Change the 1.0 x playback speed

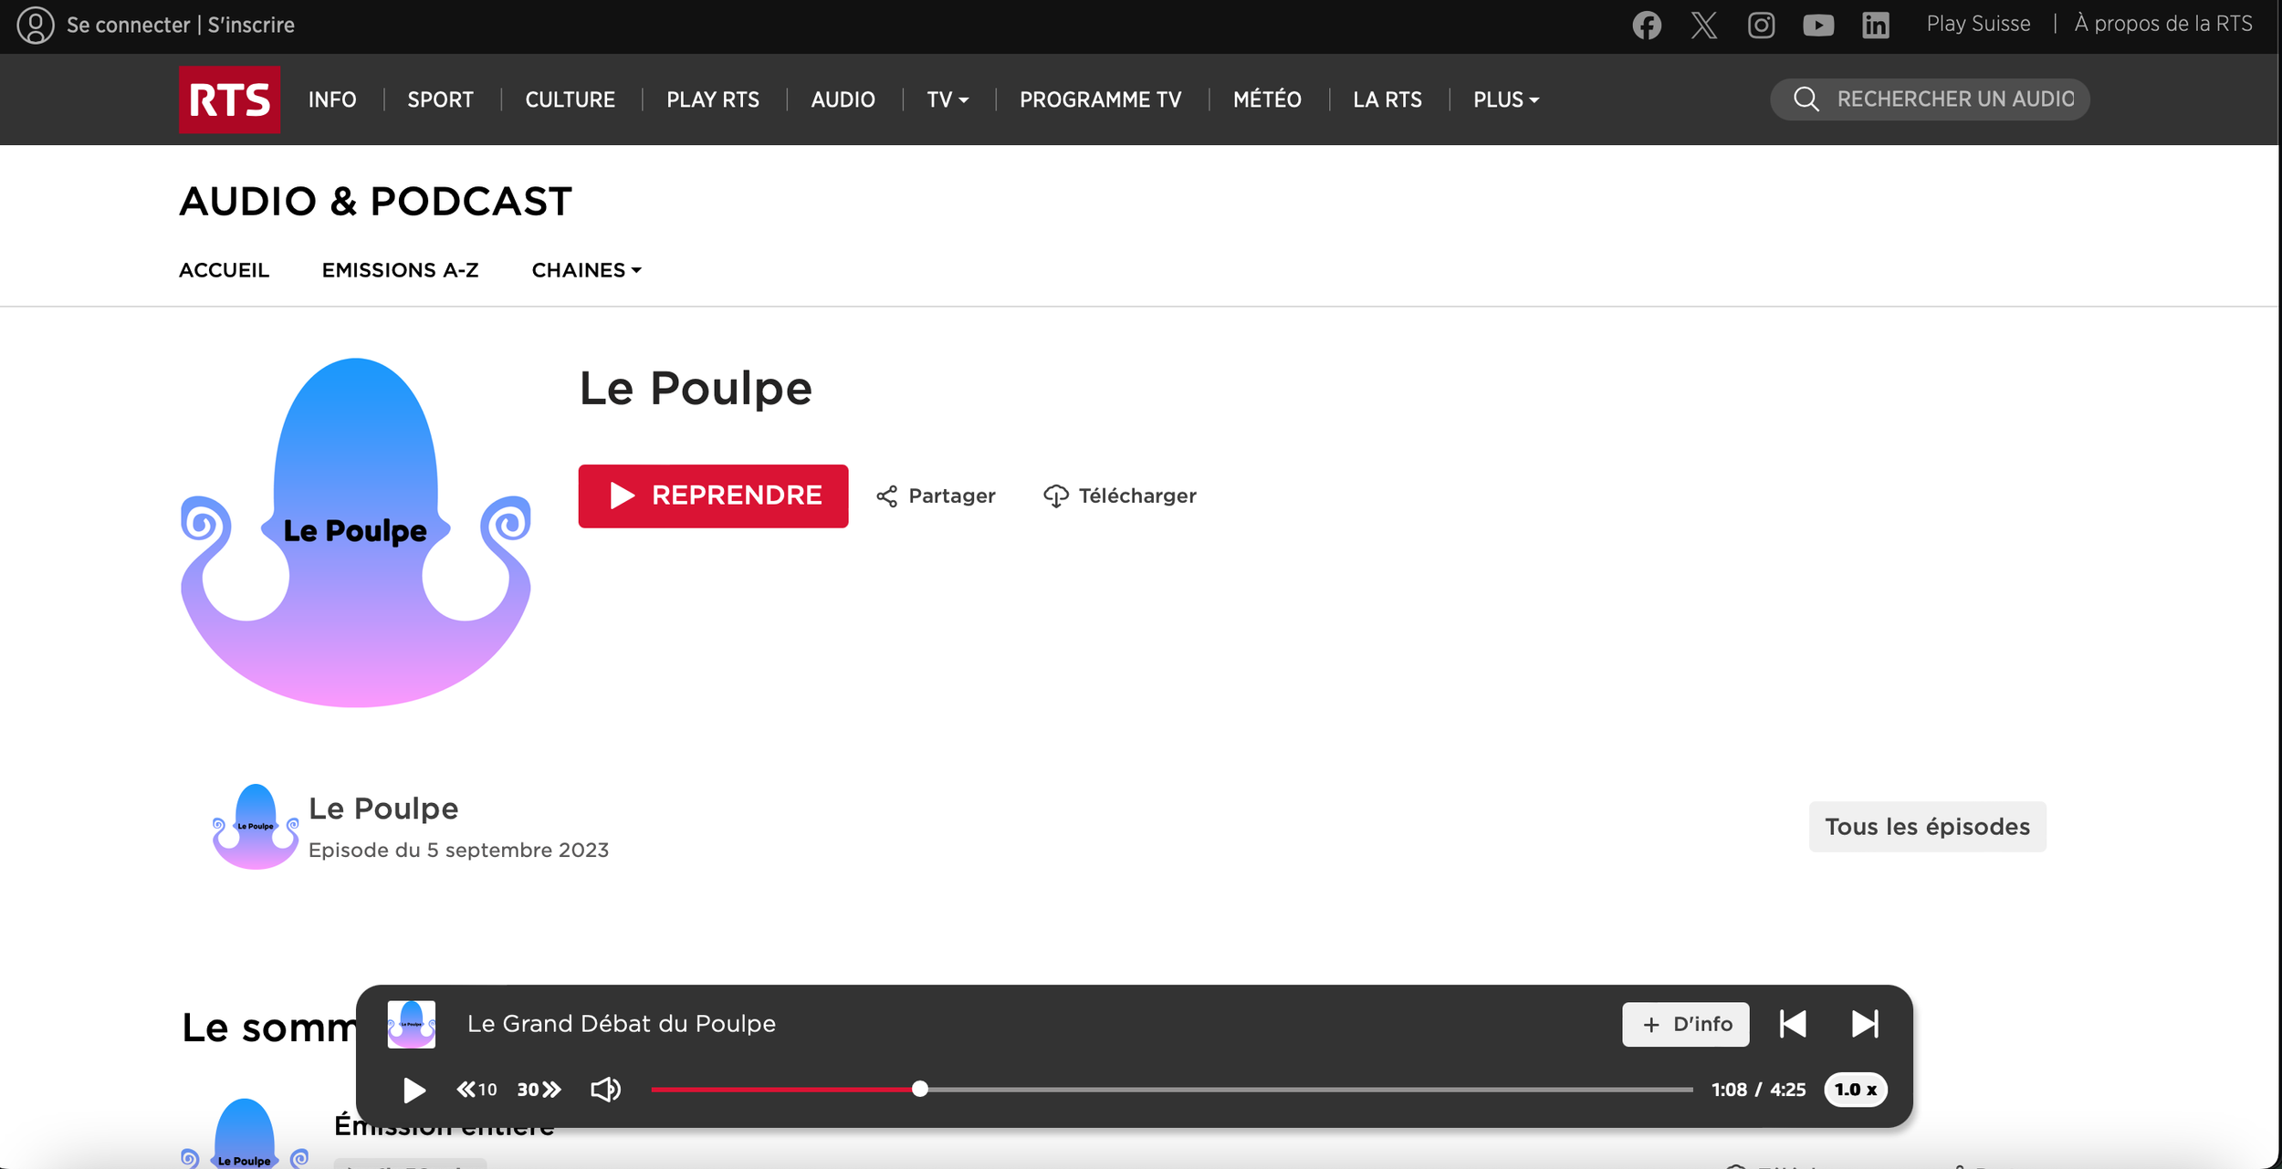tap(1855, 1090)
